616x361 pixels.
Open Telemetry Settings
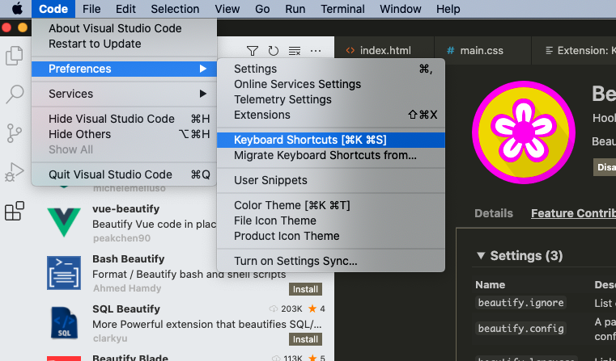tap(331, 99)
